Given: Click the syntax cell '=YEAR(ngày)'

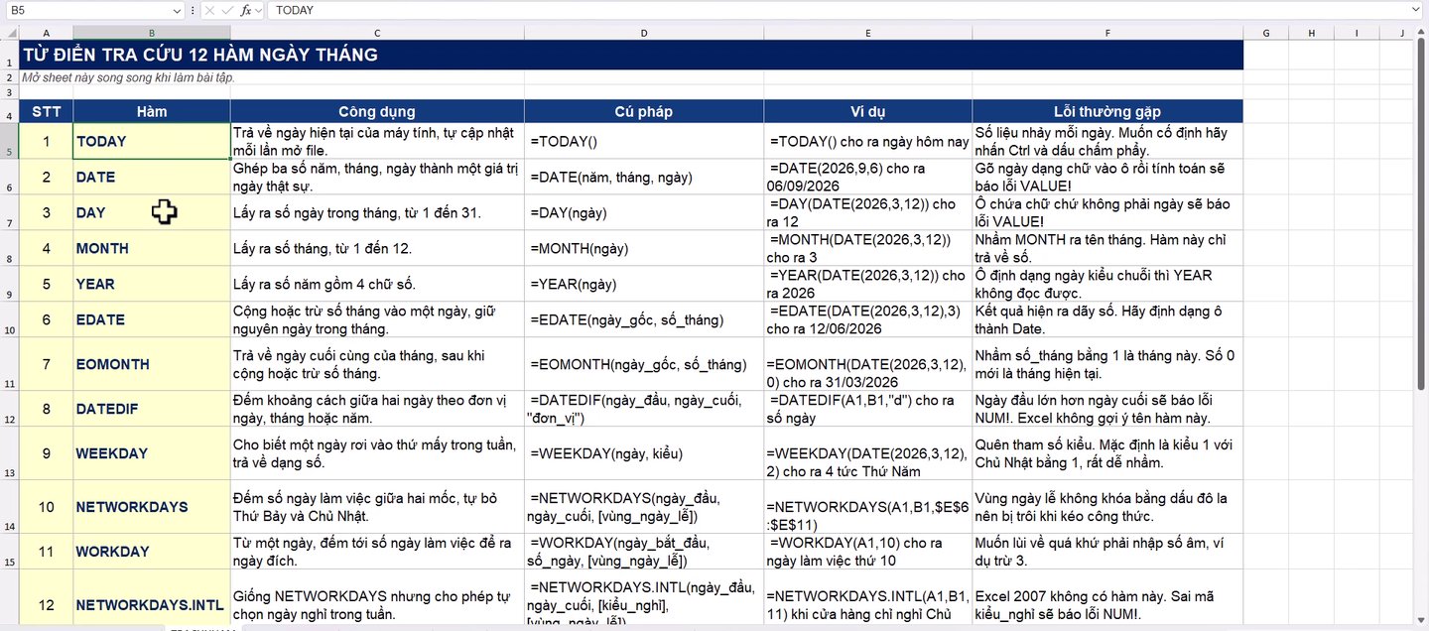Looking at the screenshot, I should click(644, 284).
